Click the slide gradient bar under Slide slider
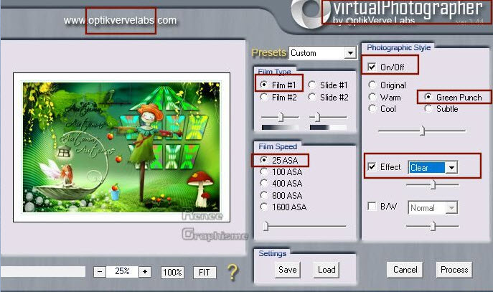 pyautogui.click(x=328, y=127)
